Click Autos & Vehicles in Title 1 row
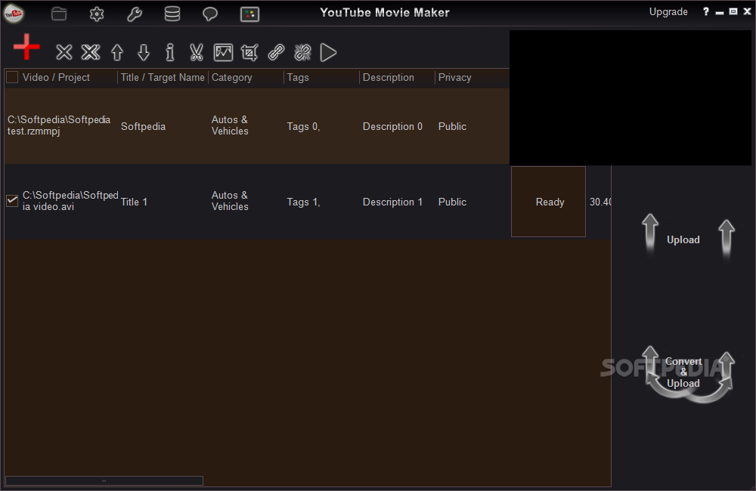This screenshot has height=491, width=756. coord(230,201)
